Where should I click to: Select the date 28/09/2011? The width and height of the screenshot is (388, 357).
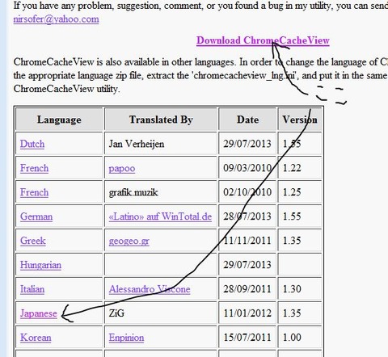247,289
